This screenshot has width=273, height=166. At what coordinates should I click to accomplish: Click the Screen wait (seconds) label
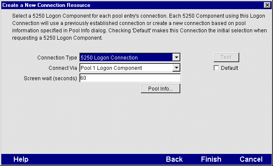pos(50,78)
